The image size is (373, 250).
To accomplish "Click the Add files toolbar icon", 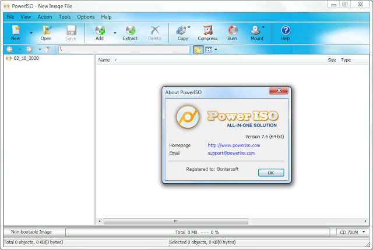I will (100, 30).
